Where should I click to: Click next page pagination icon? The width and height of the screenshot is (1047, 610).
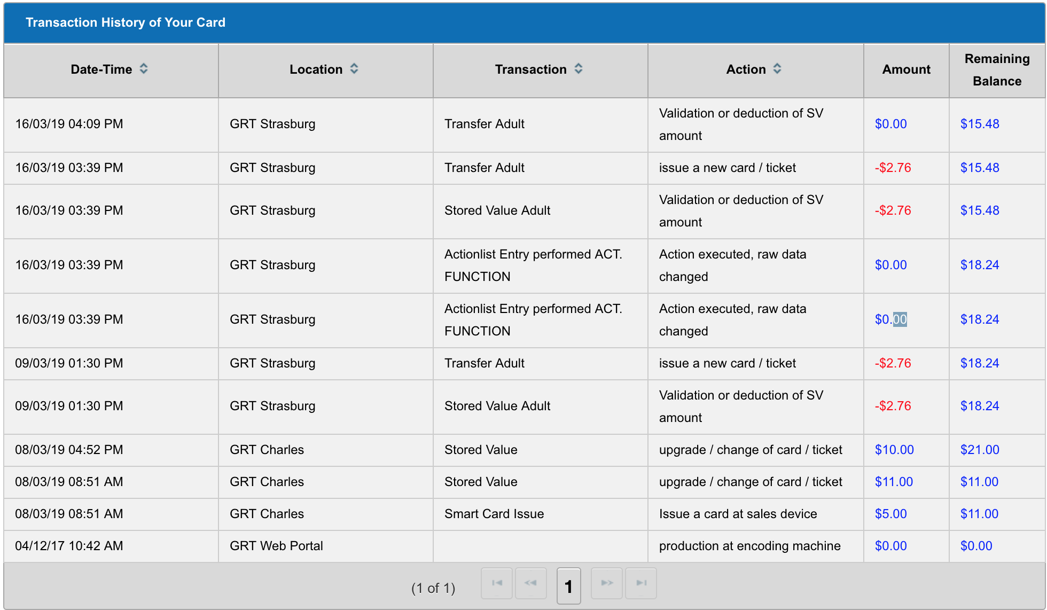tap(607, 583)
